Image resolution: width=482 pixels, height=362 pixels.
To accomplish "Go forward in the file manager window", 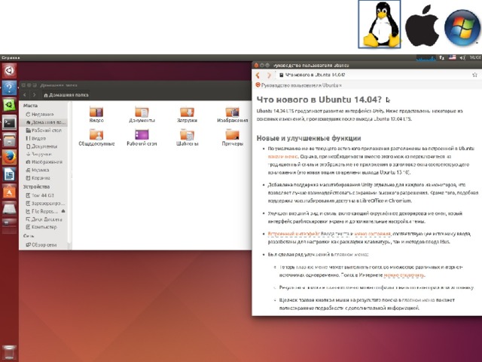I will pos(34,95).
